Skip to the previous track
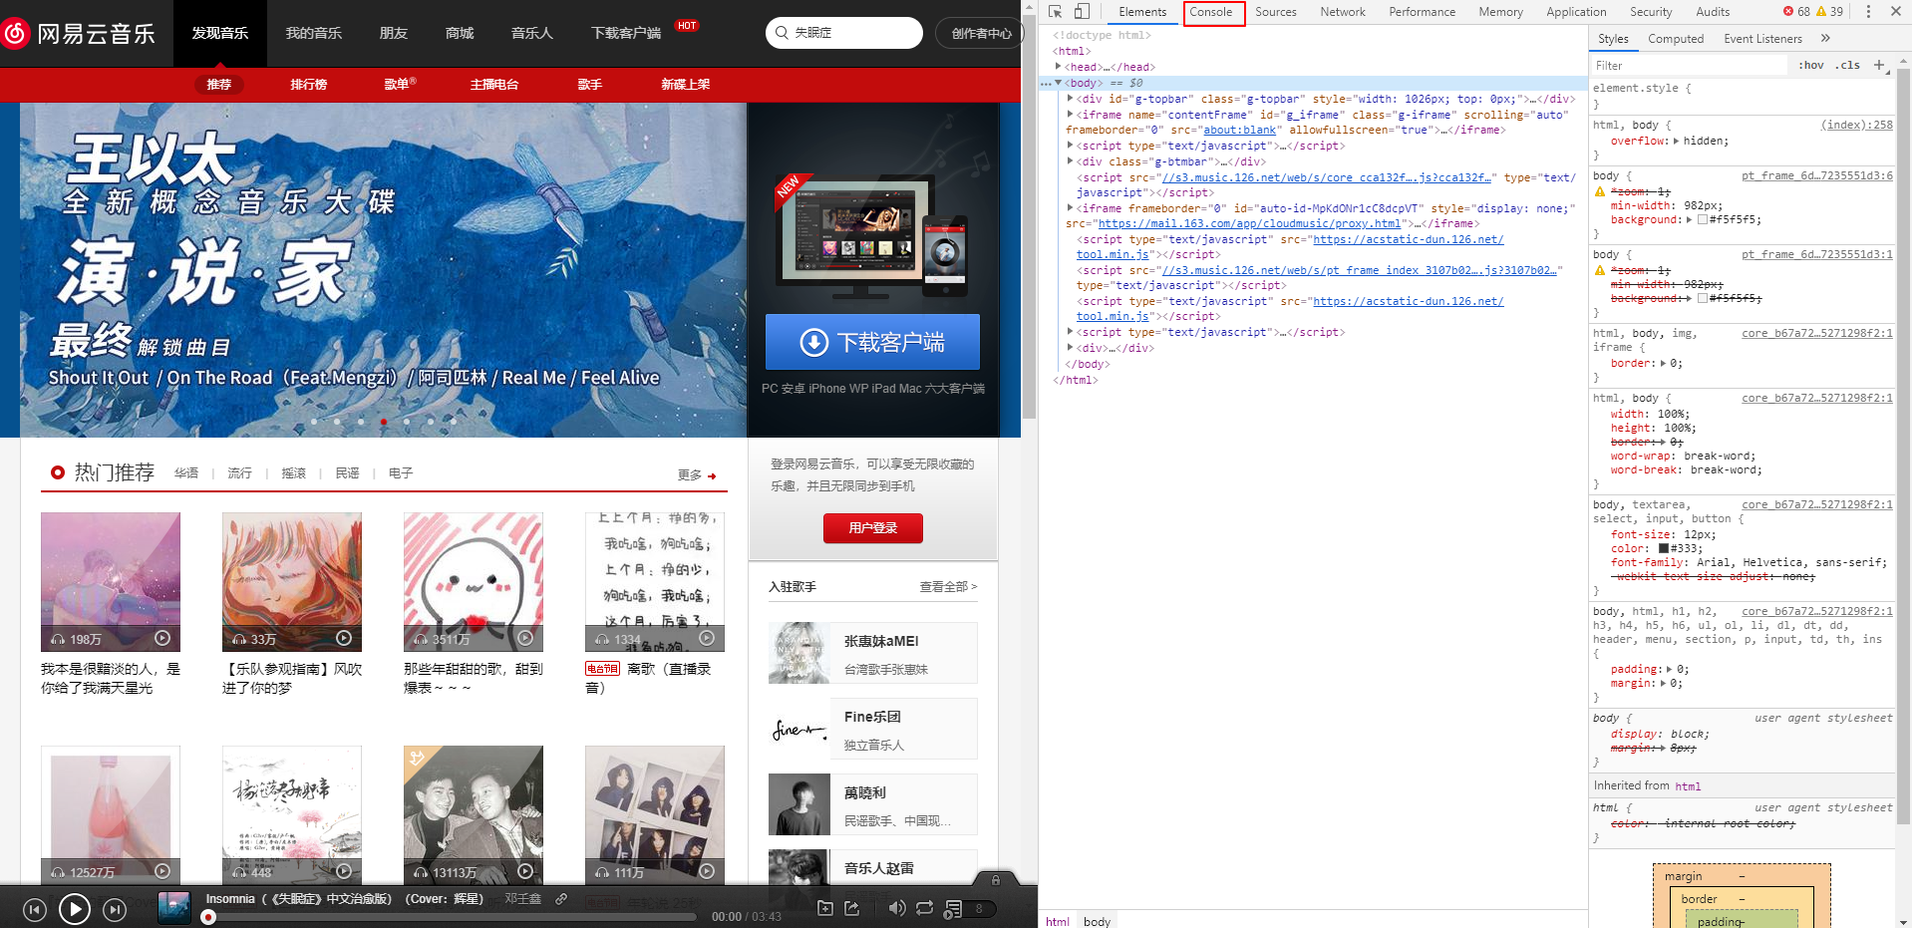Viewport: 1912px width, 928px height. 35,909
